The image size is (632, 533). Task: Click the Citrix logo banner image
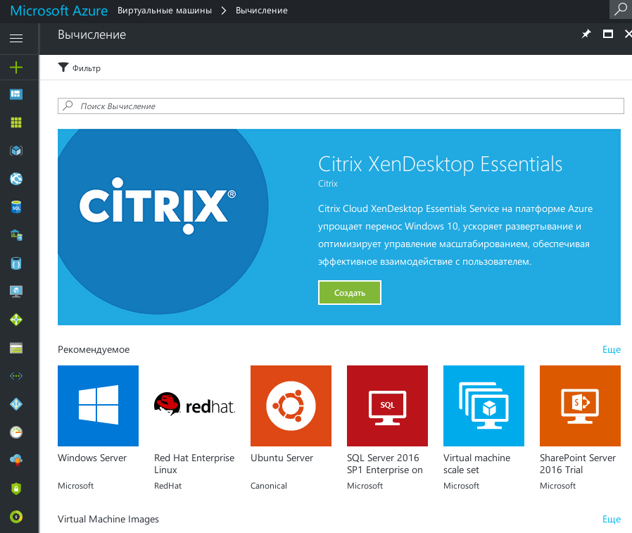163,221
